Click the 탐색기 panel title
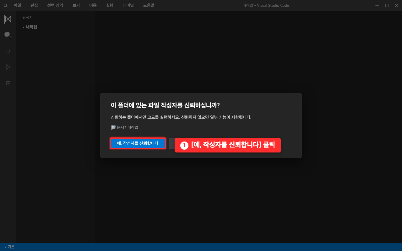 [28, 18]
